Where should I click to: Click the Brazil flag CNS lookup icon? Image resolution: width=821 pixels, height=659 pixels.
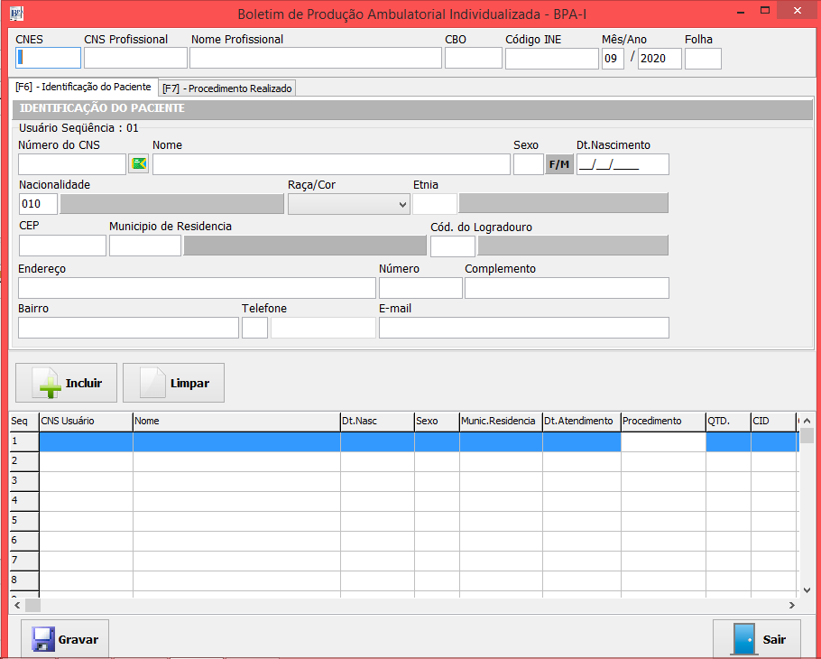click(x=139, y=163)
